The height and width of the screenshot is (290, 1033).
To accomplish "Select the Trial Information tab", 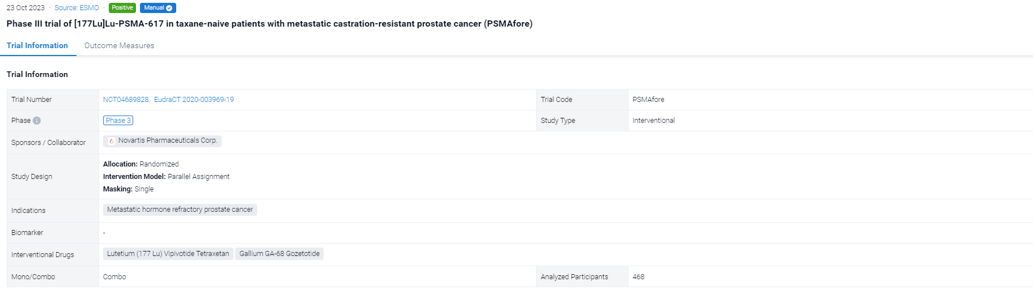I will click(x=37, y=46).
